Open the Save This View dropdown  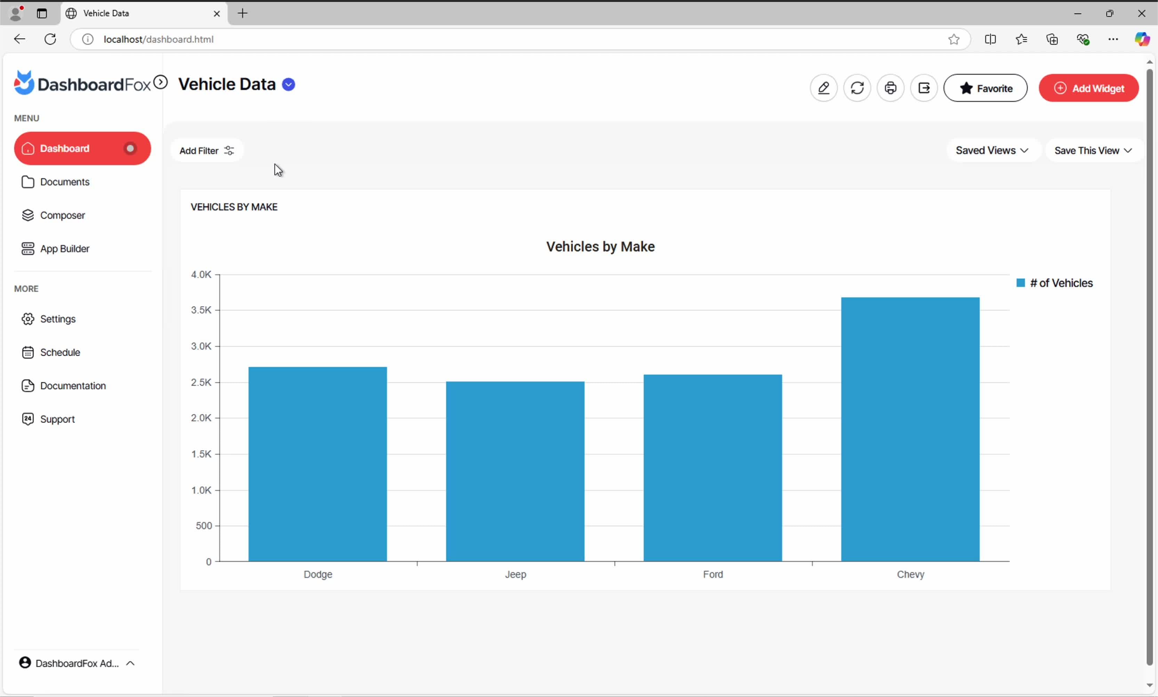coord(1092,150)
